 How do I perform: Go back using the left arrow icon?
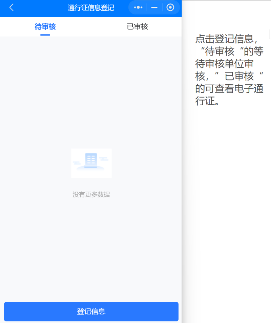12,8
